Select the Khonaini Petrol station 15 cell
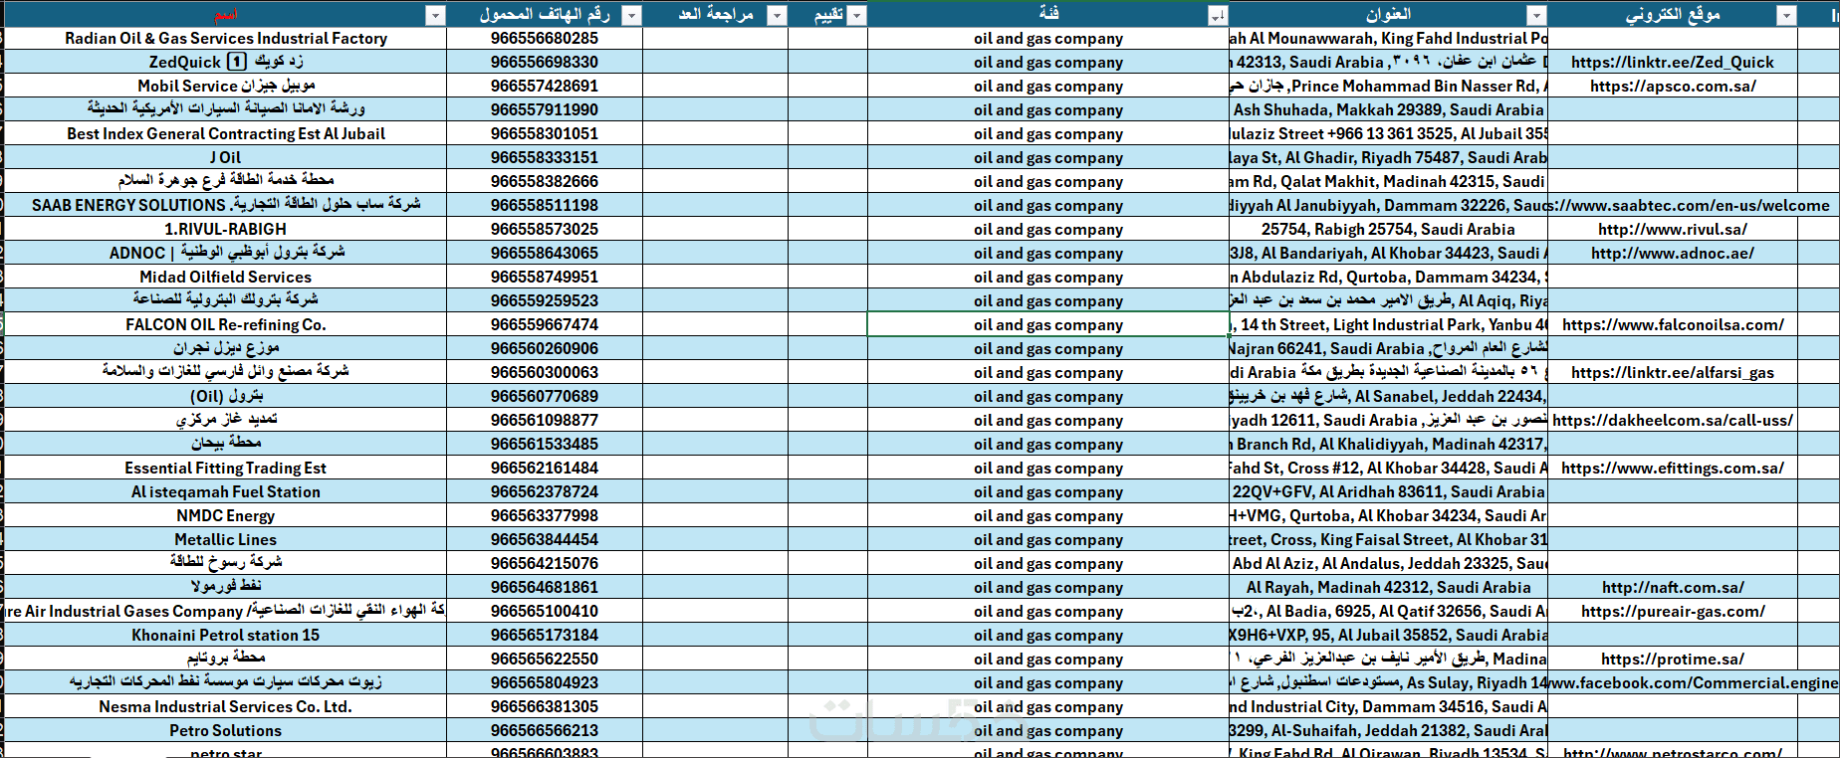 [x=226, y=635]
